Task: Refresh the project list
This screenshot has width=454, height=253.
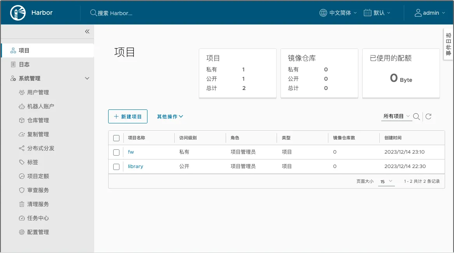Action: click(429, 116)
